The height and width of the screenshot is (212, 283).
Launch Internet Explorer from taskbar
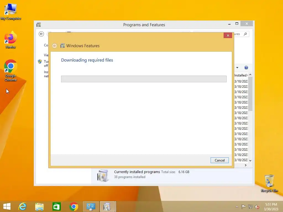[x=22, y=206]
